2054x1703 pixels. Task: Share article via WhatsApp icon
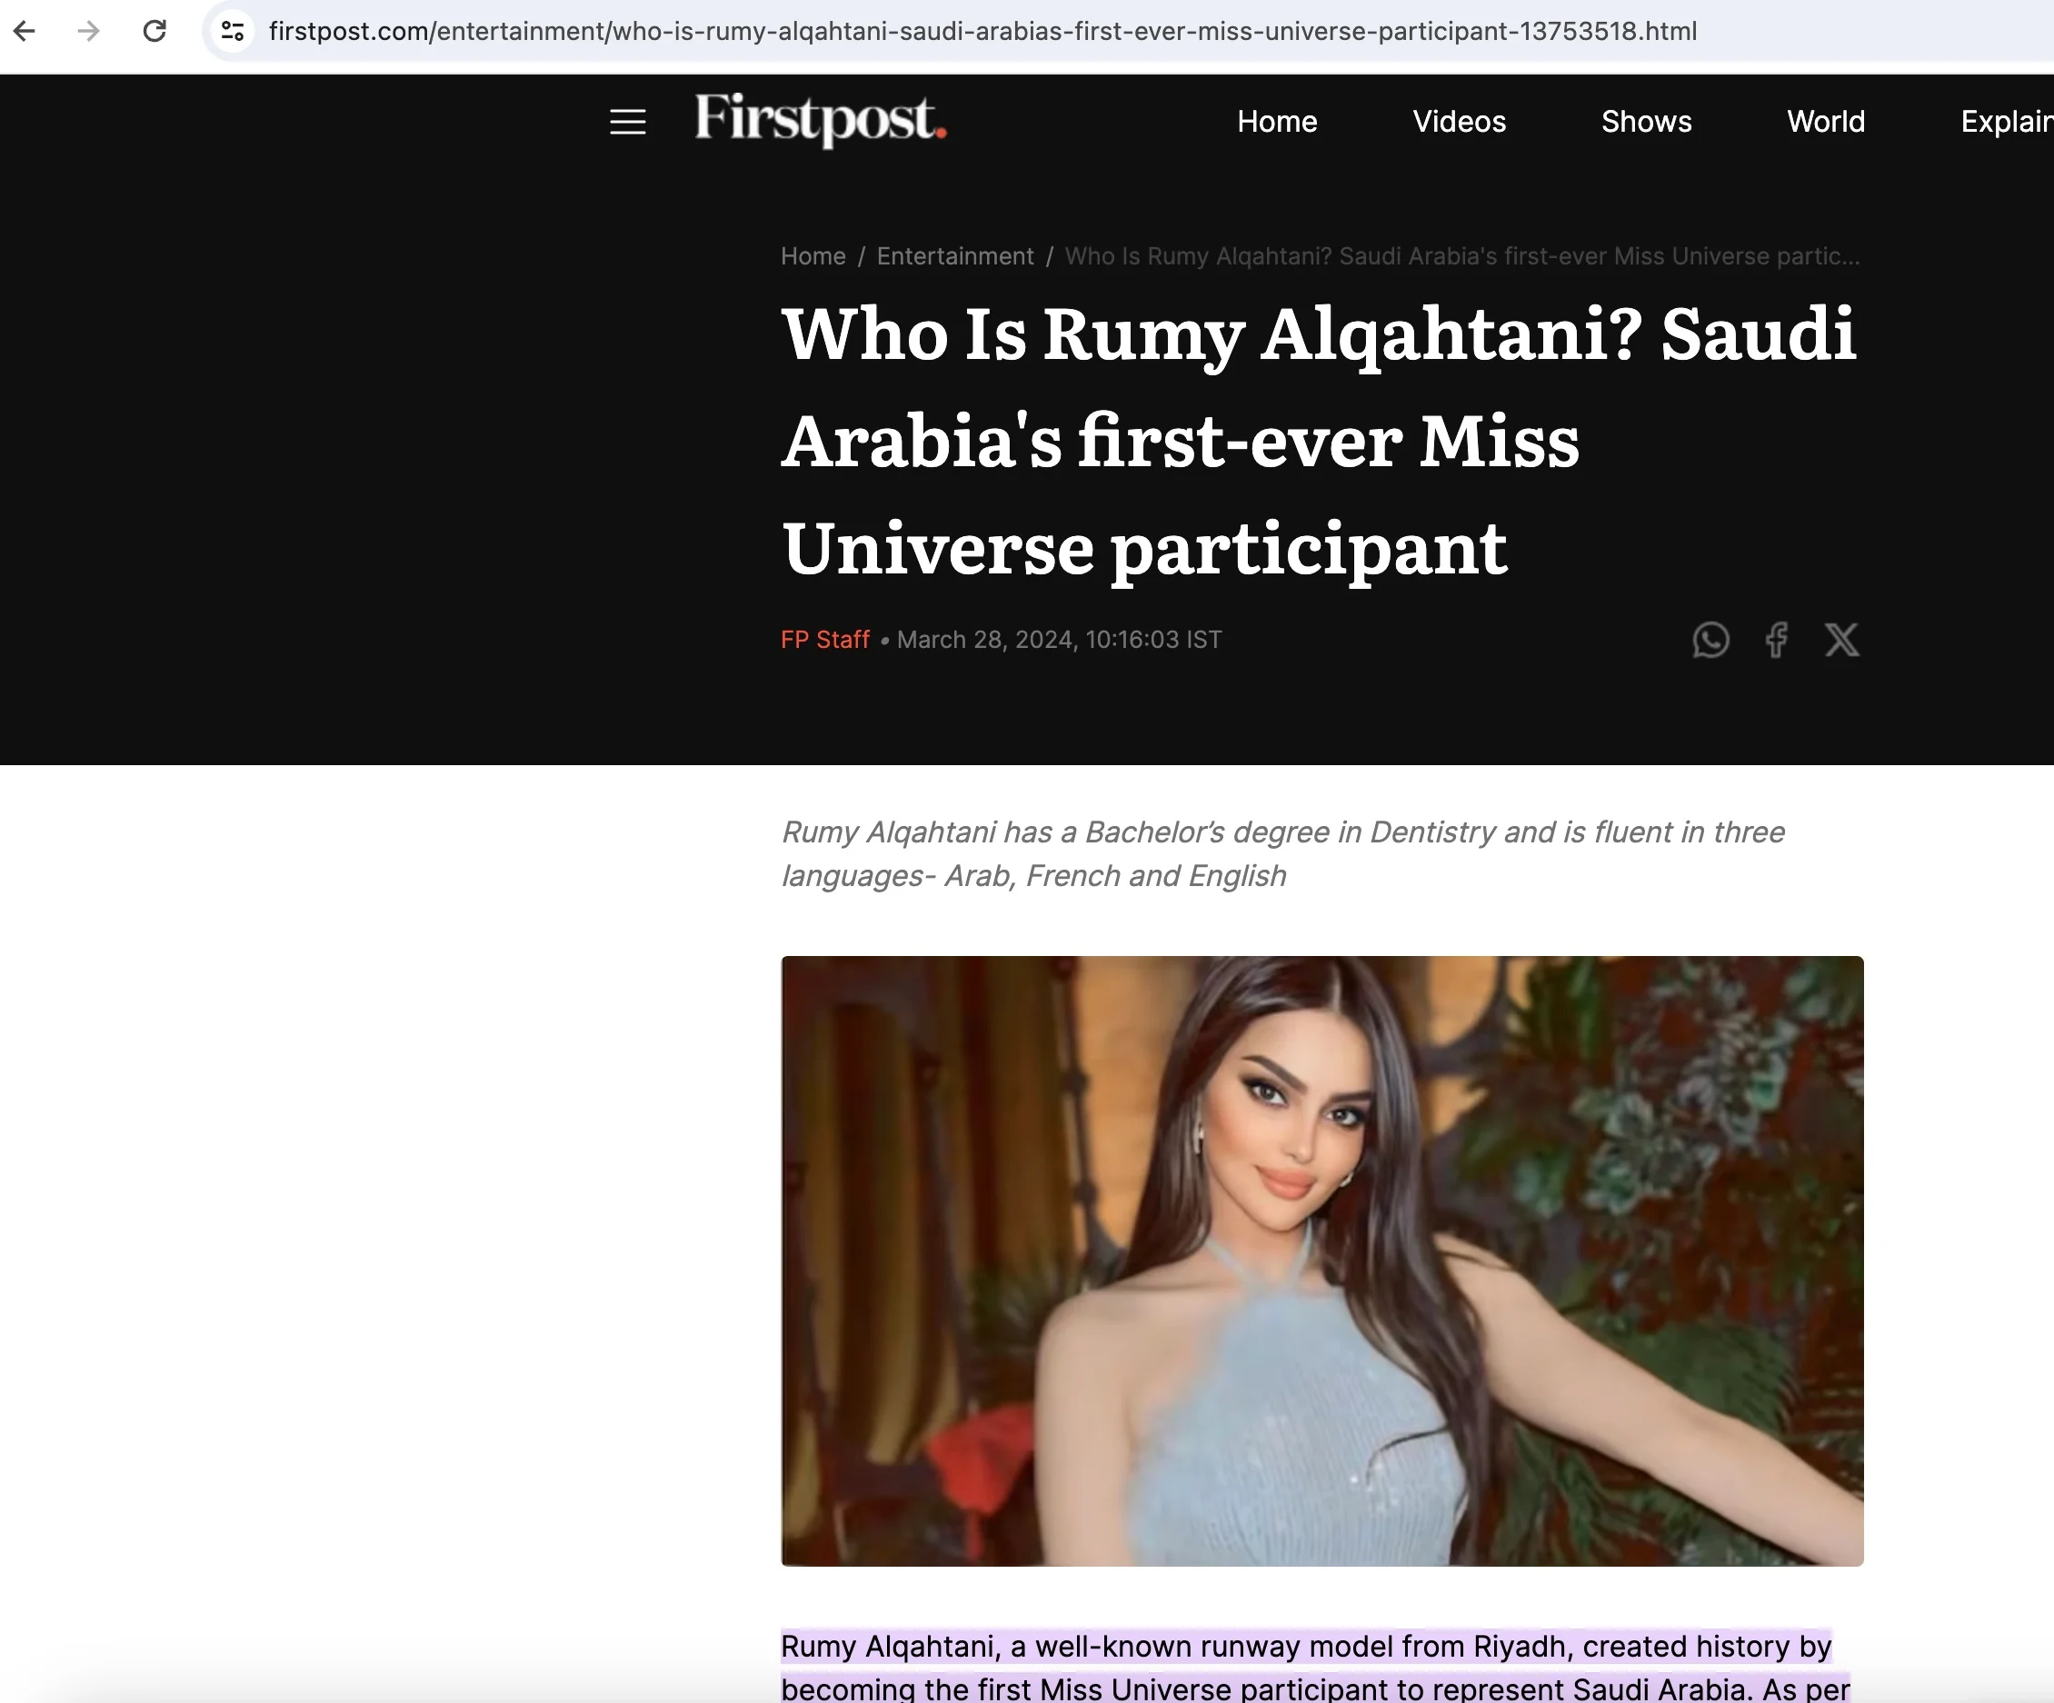tap(1710, 640)
